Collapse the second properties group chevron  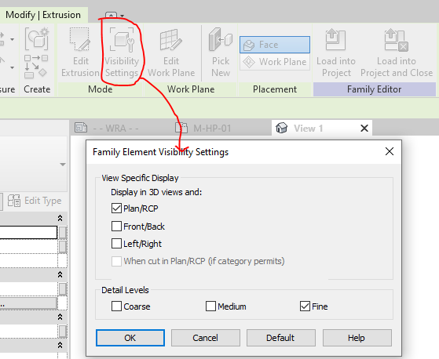coord(60,274)
